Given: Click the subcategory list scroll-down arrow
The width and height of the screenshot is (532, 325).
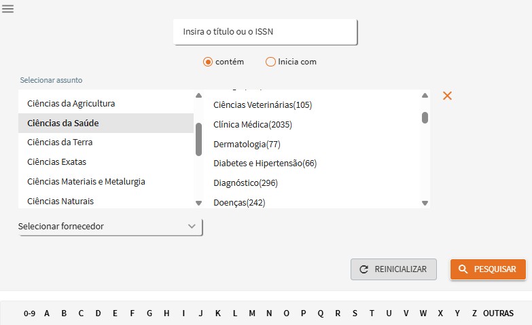Looking at the screenshot, I should click(425, 203).
